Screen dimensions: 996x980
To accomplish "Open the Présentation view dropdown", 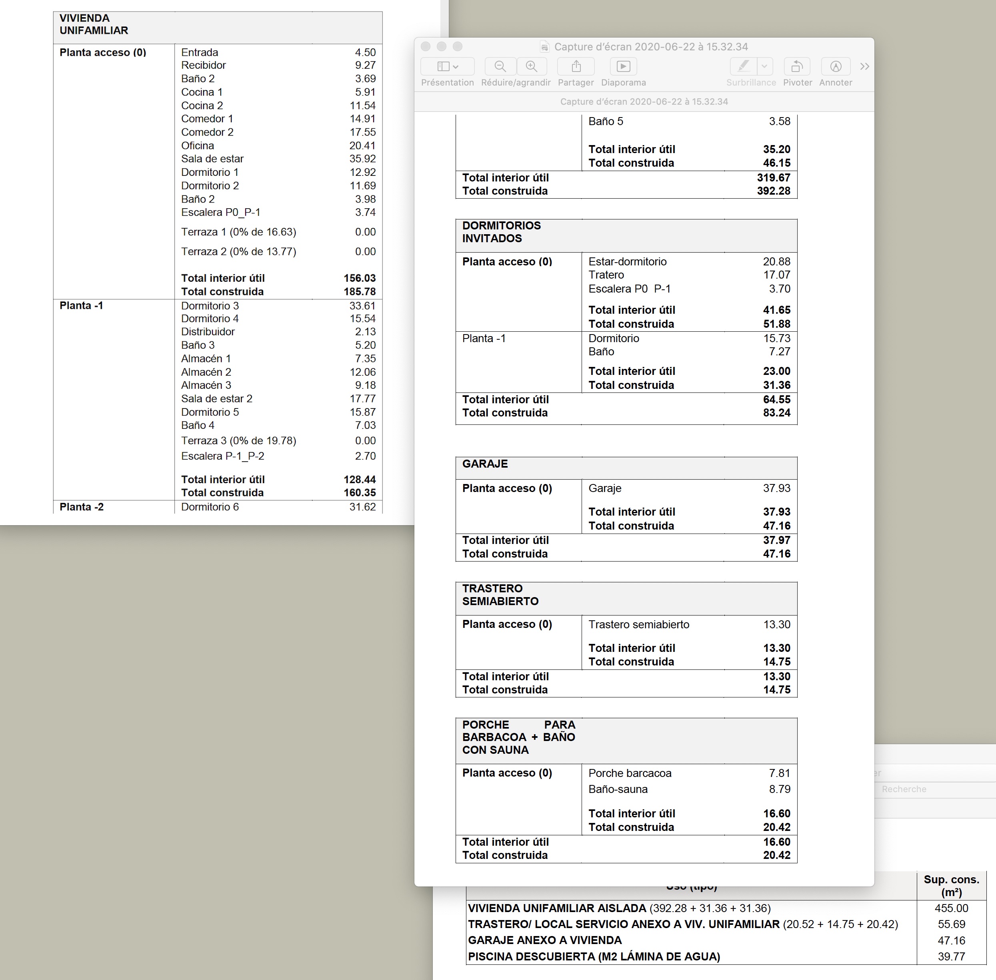I will click(x=447, y=66).
